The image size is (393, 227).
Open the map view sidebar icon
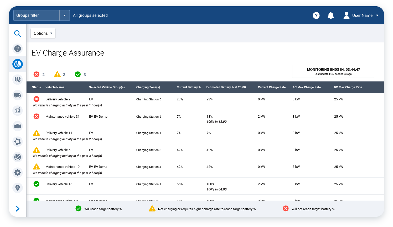pos(17,80)
